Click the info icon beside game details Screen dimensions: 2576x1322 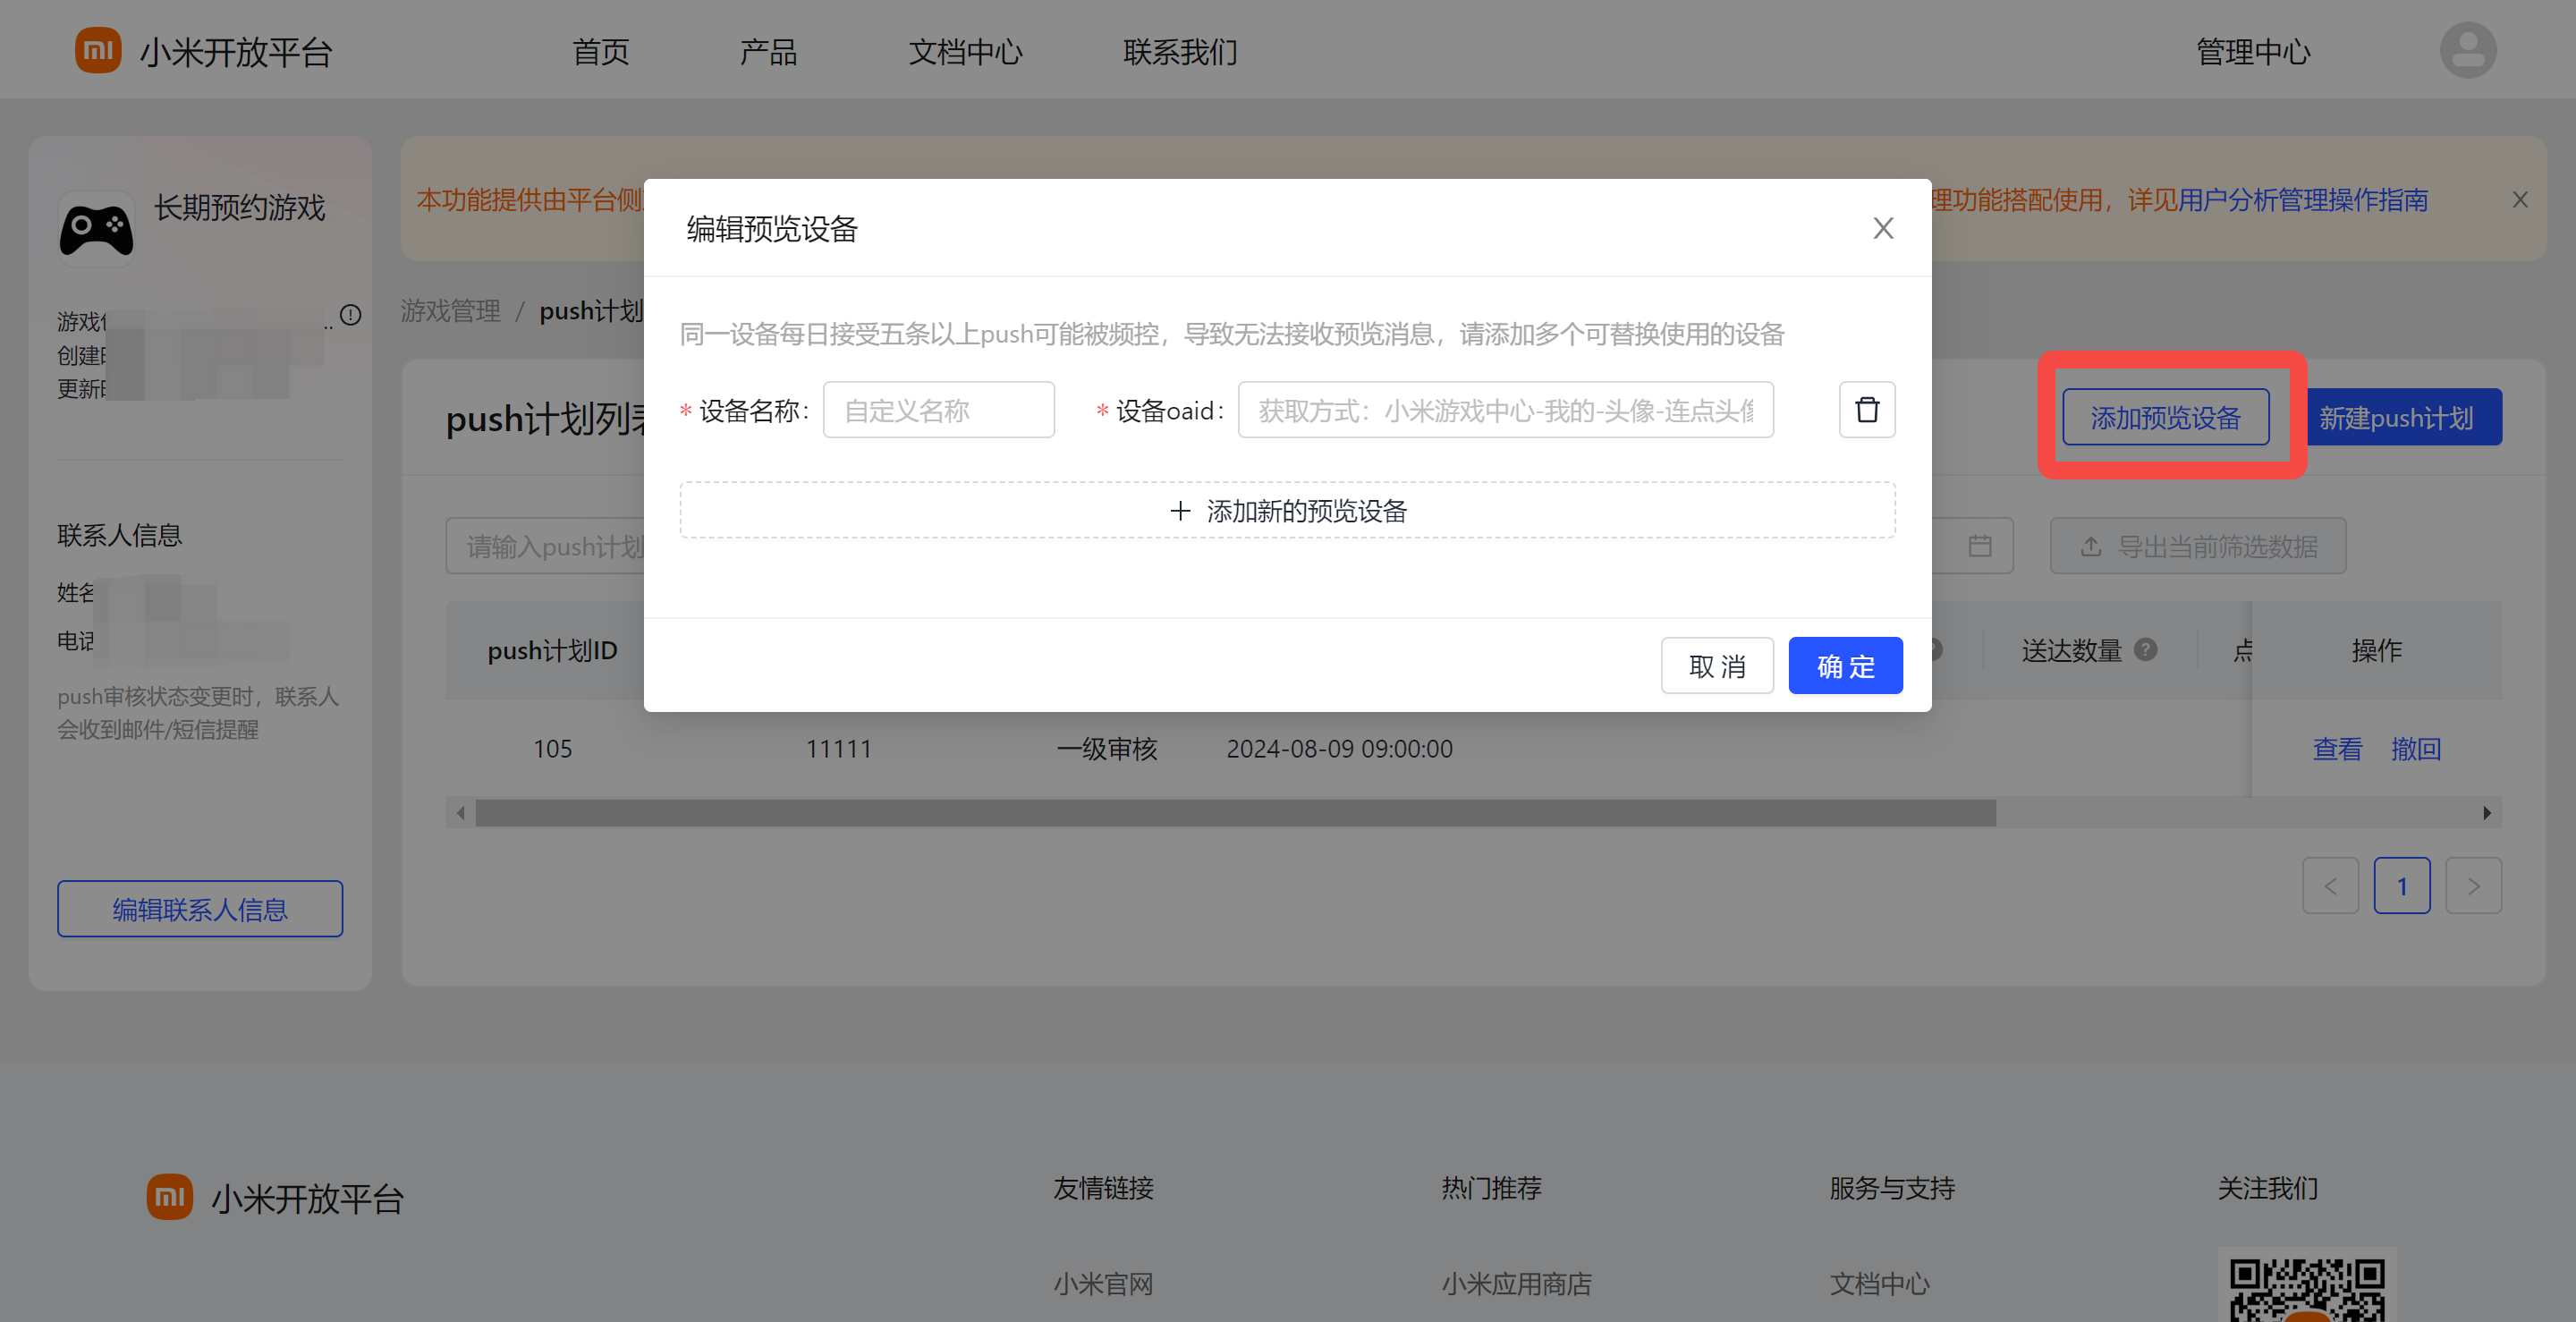click(x=350, y=315)
